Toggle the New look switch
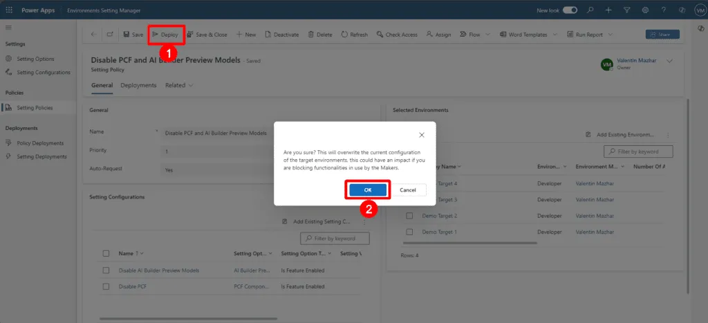The height and width of the screenshot is (323, 708). click(x=570, y=10)
